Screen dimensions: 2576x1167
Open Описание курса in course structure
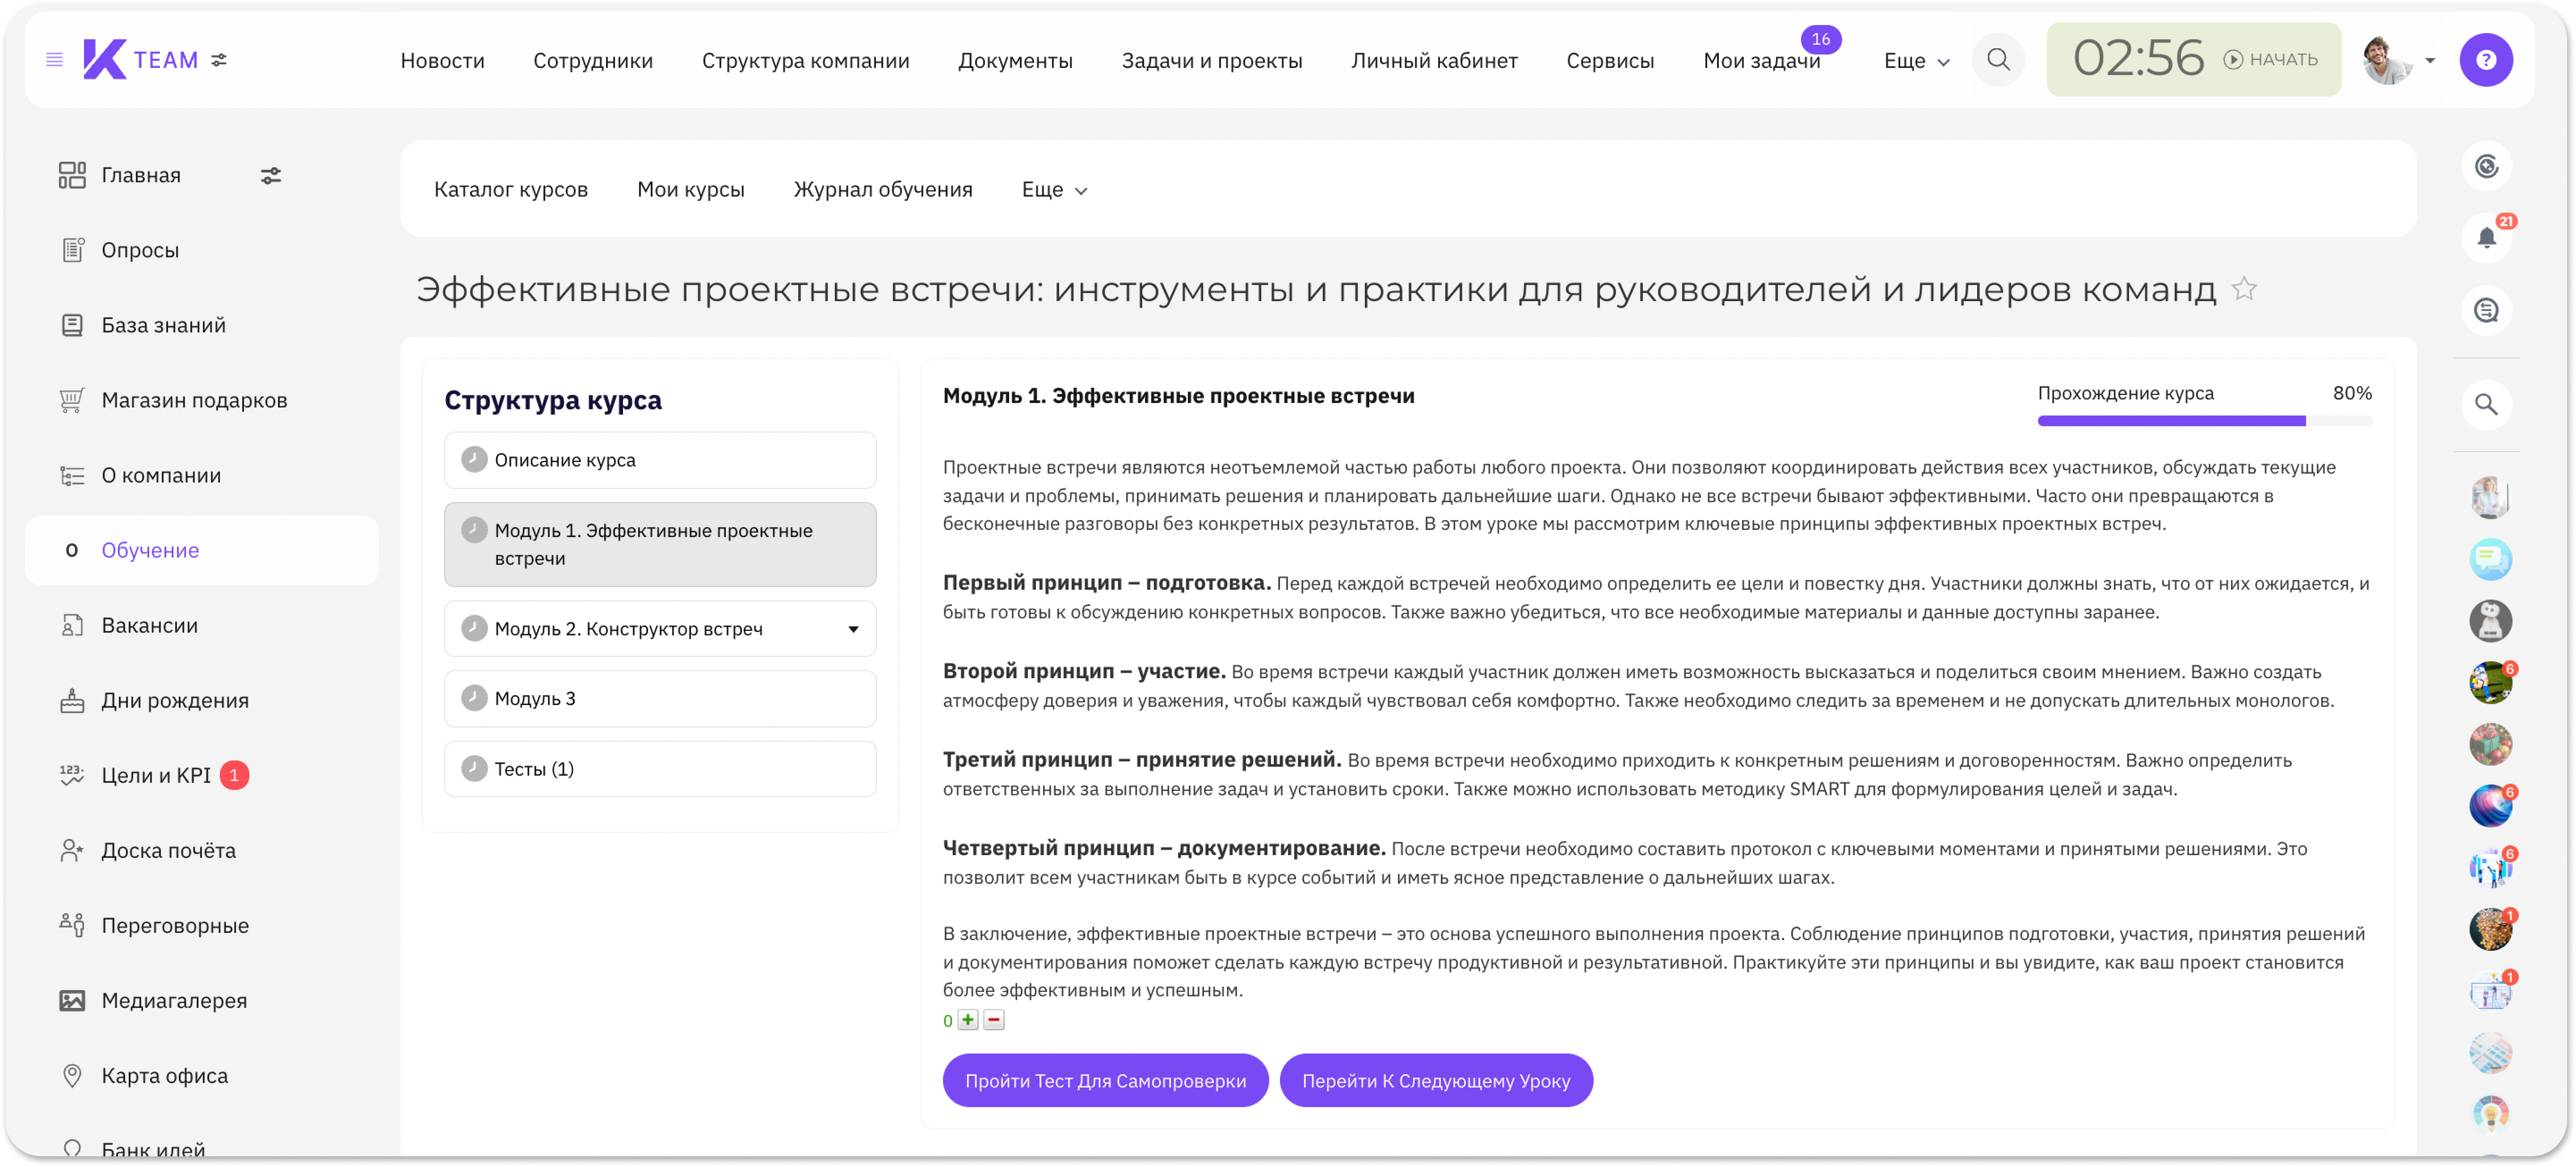pos(660,460)
